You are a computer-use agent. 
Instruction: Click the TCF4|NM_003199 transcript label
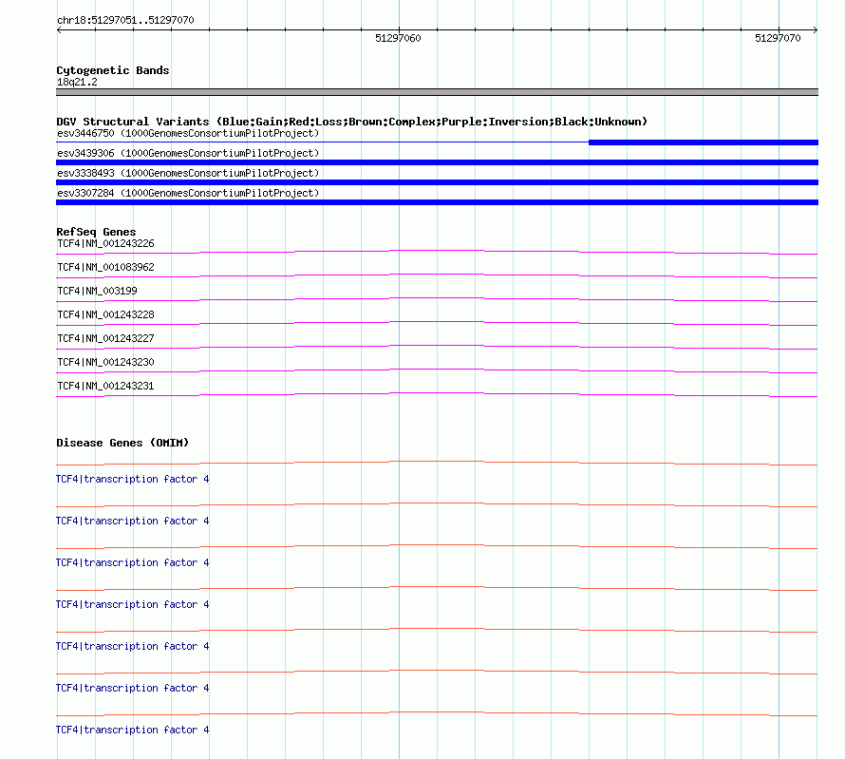tap(97, 291)
